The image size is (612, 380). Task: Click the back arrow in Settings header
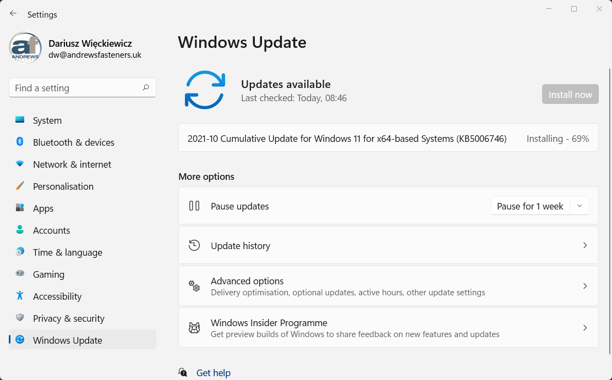(x=13, y=14)
